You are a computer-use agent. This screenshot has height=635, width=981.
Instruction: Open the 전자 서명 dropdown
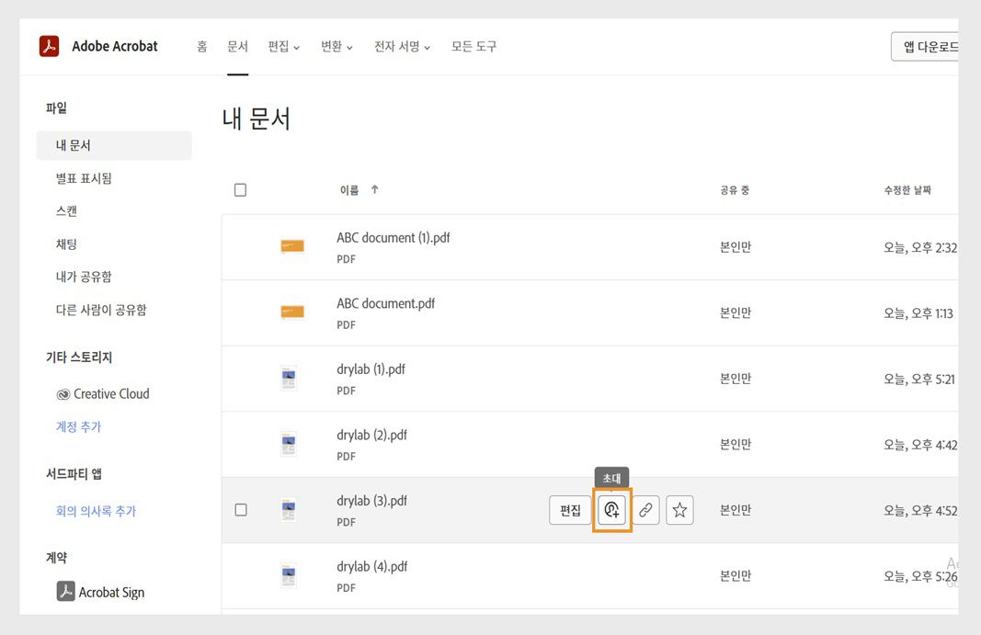coord(402,45)
